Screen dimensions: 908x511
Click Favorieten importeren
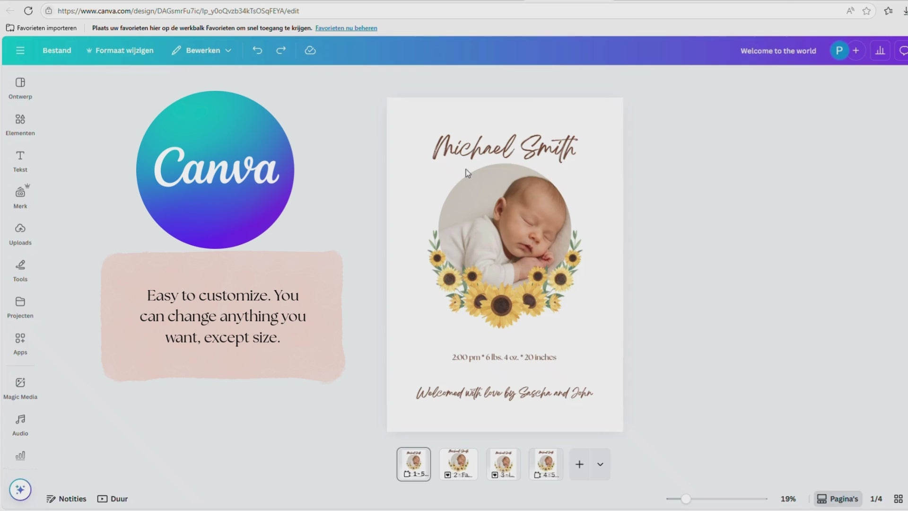[41, 28]
